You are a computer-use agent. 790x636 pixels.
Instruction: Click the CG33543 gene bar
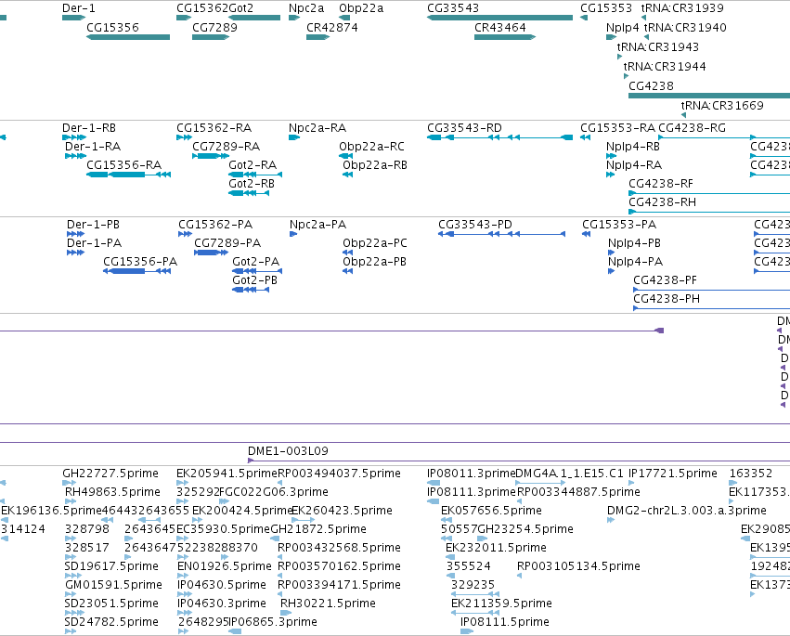tap(499, 18)
